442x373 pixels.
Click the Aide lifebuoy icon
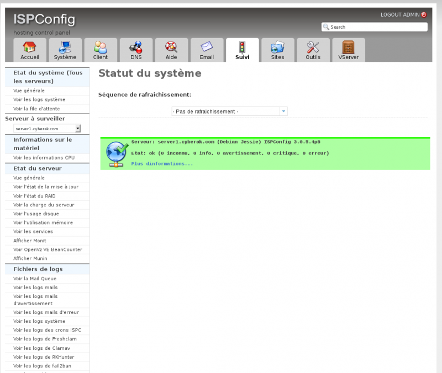tap(171, 47)
